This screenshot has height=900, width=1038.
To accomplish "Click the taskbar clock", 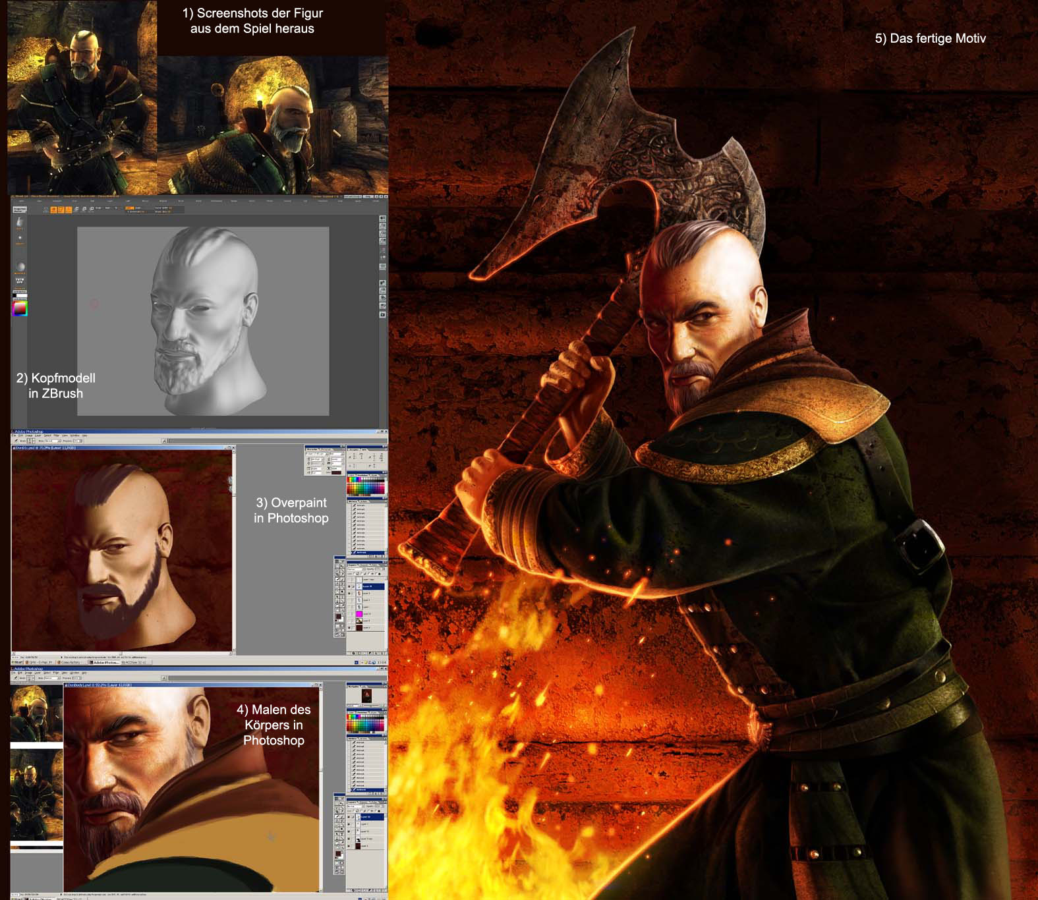I will (x=382, y=662).
